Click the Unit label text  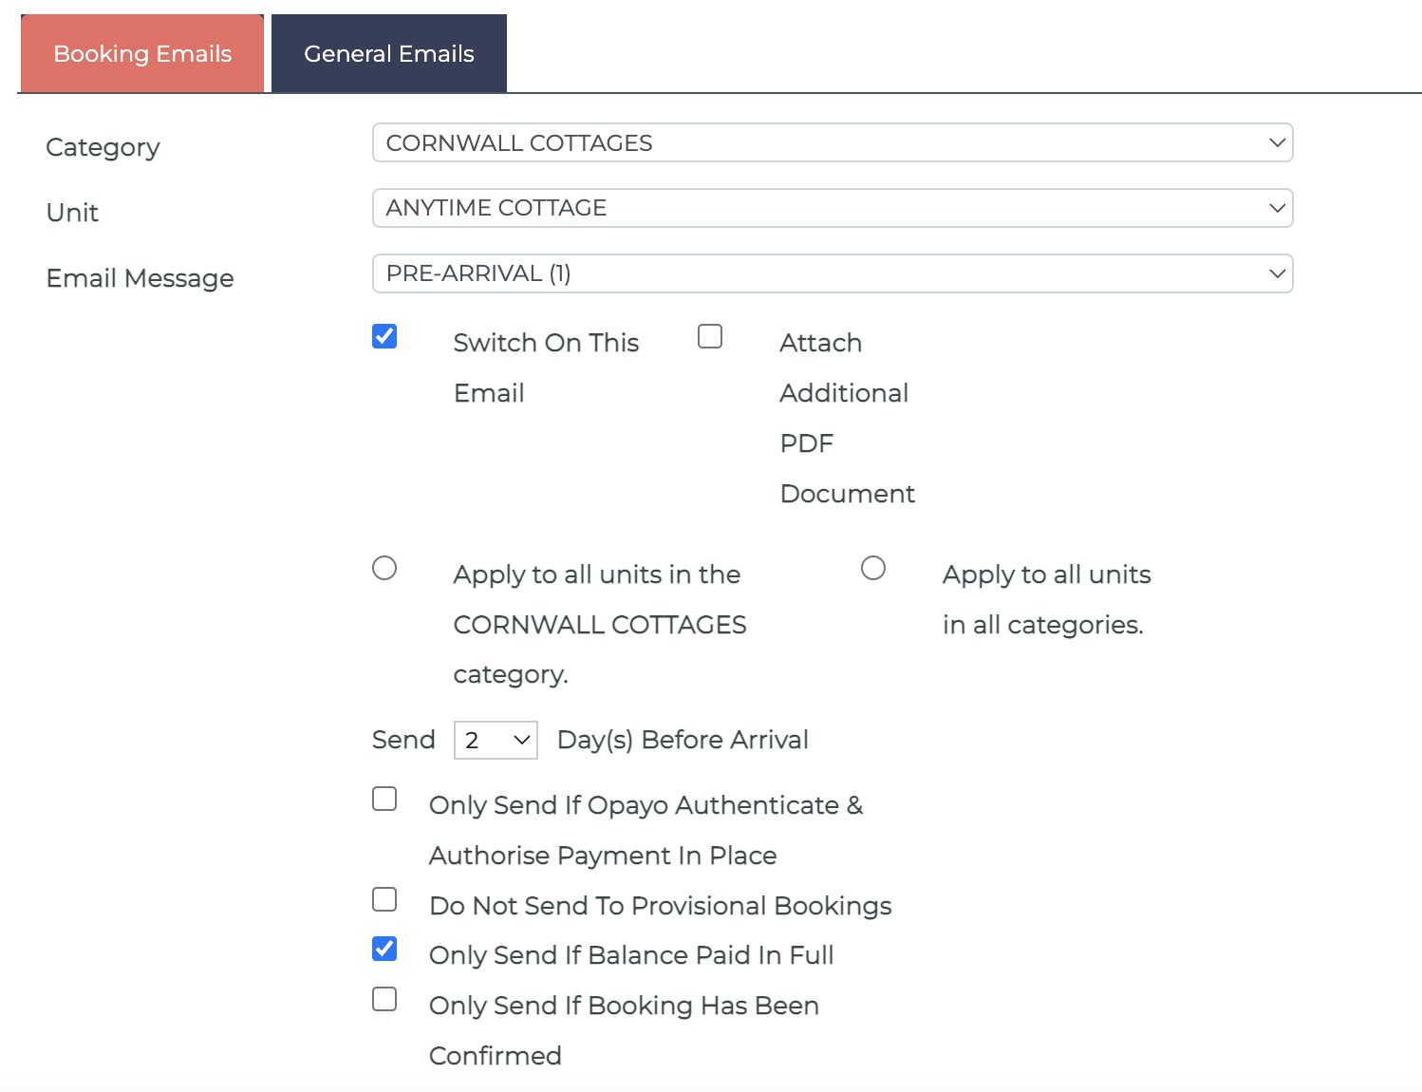(71, 212)
